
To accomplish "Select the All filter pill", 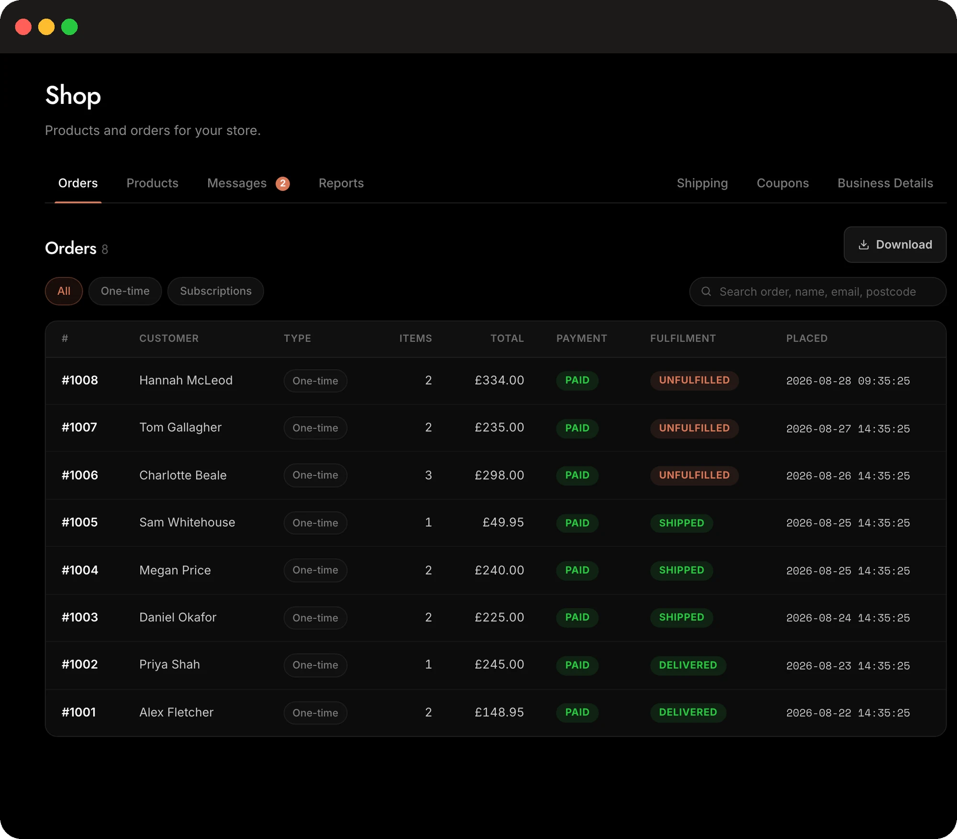I will point(64,291).
